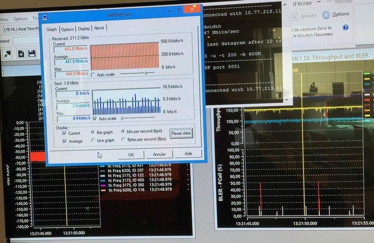This screenshot has width=374, height=243.
Task: Open the About tab
Action: click(99, 28)
